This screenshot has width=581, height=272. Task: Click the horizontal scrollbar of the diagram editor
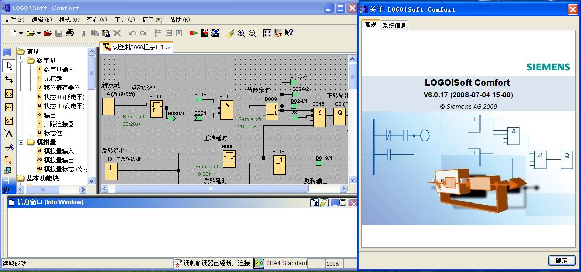point(211,189)
